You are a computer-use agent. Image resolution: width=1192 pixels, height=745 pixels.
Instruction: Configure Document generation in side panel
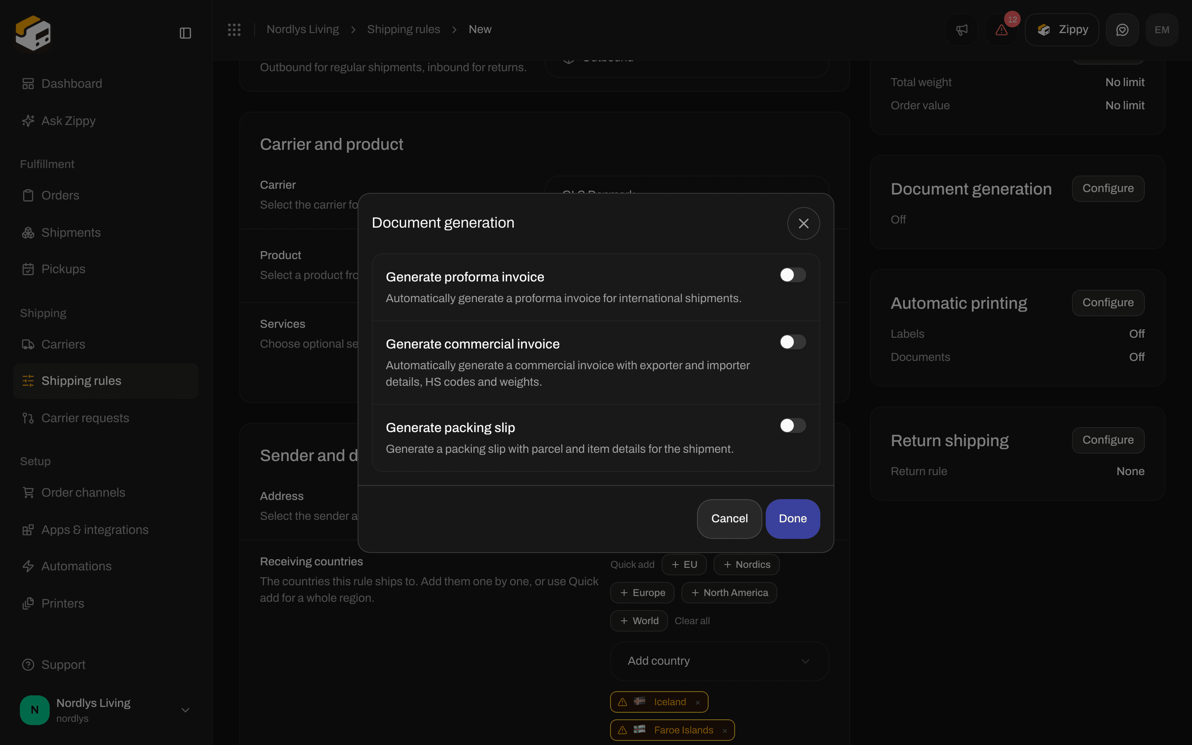1108,188
